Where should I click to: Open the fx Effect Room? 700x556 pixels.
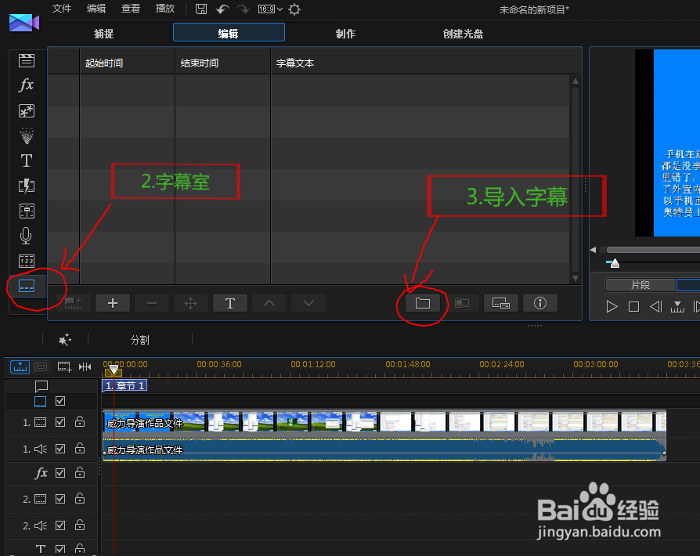click(x=27, y=85)
